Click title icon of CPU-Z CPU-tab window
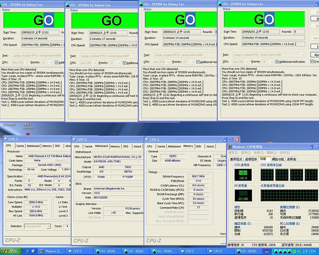Screen dimensions: 319x255 5,139
